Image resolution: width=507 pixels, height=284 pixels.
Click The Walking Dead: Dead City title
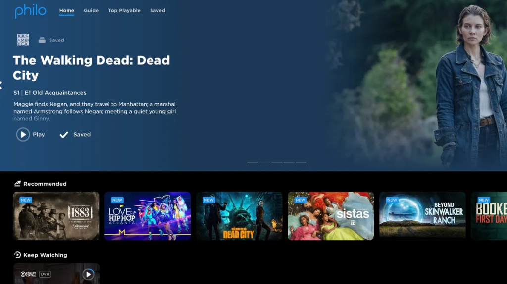pos(91,68)
